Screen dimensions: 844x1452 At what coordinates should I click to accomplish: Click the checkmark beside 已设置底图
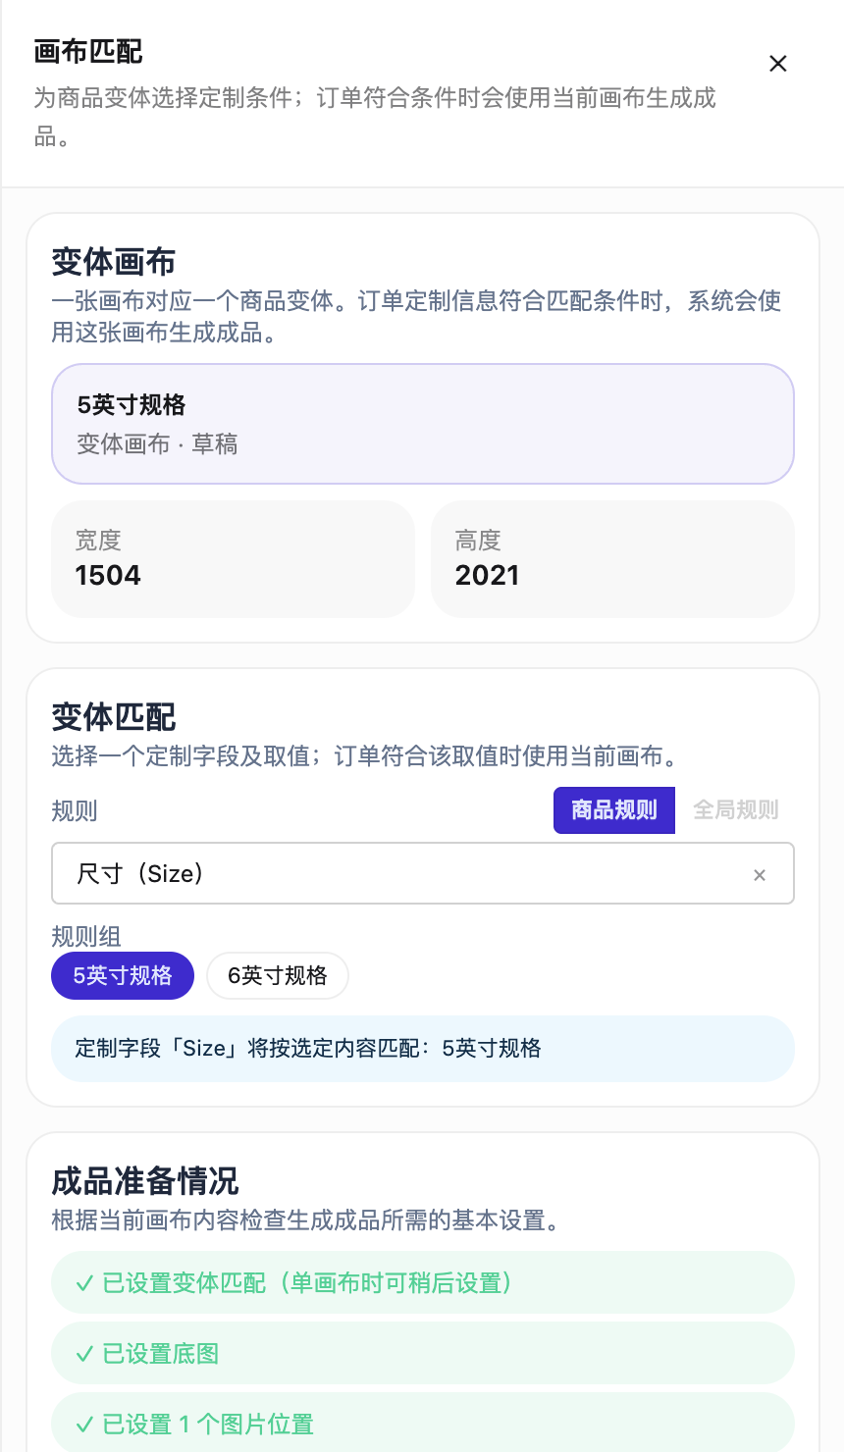[84, 1354]
